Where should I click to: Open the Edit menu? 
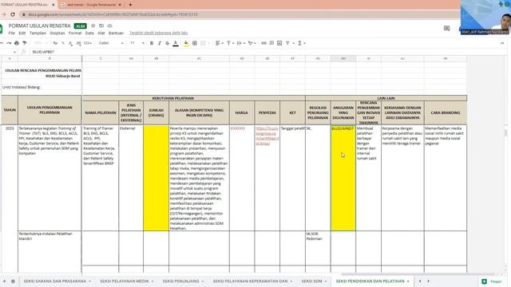[x=22, y=33]
